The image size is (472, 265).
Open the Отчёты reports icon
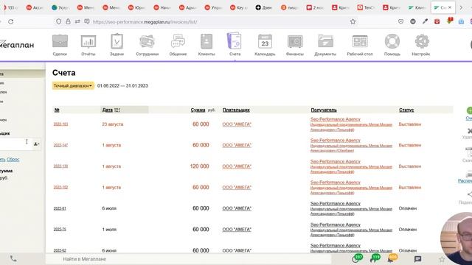pos(88,41)
